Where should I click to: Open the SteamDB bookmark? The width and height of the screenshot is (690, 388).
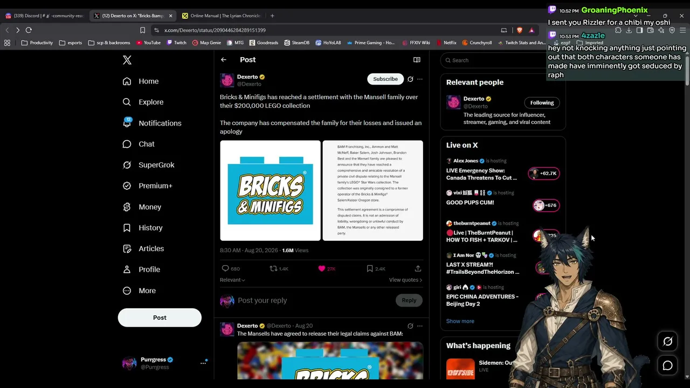tap(296, 43)
